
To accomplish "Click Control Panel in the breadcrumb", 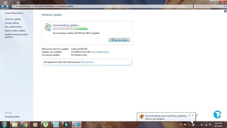I will (24, 6).
